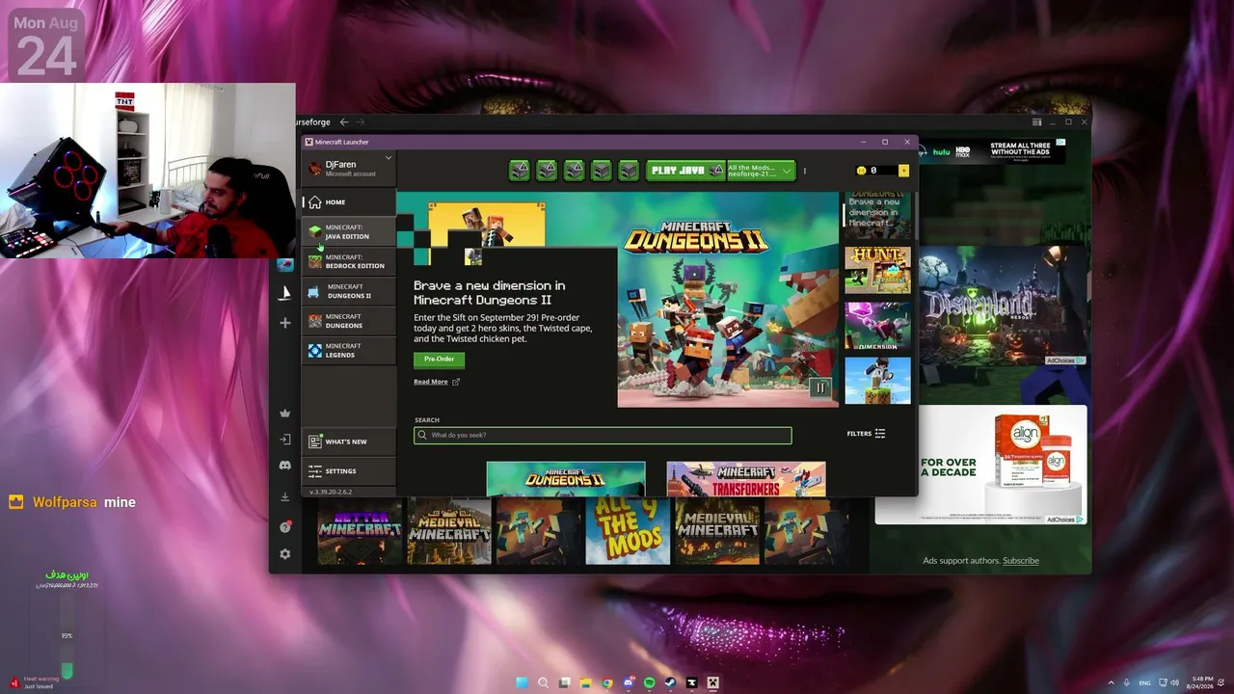Click the Minecoins balance icon
The height and width of the screenshot is (694, 1234).
(861, 171)
